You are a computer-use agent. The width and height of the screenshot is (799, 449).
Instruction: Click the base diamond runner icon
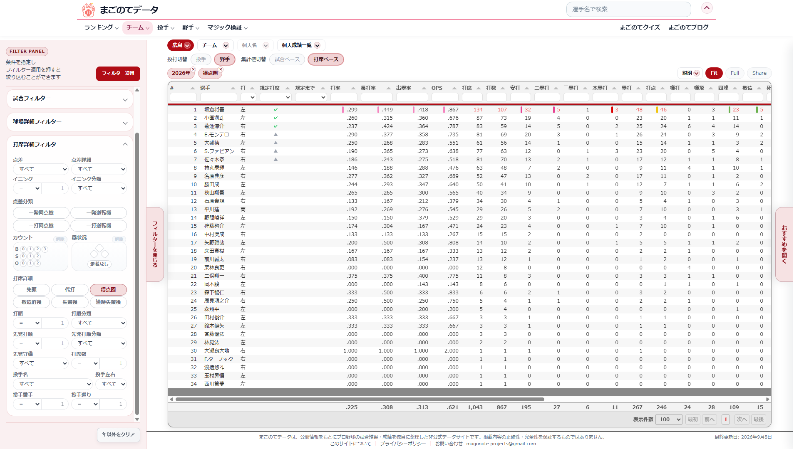click(x=99, y=252)
